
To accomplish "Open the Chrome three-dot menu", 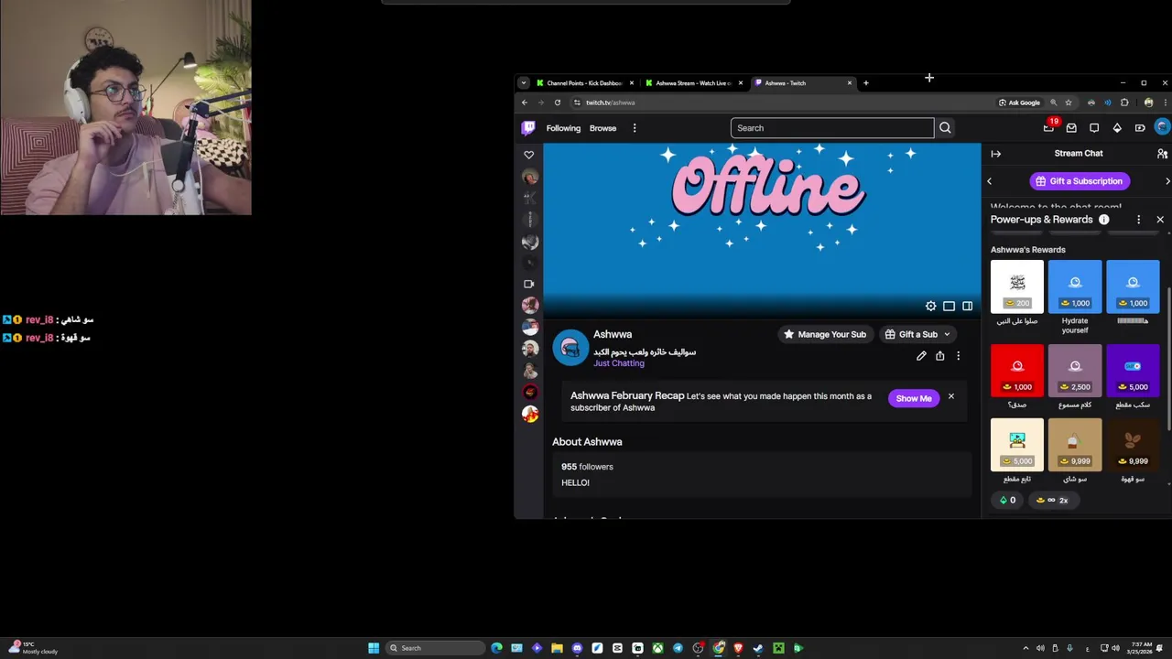I will point(1164,103).
